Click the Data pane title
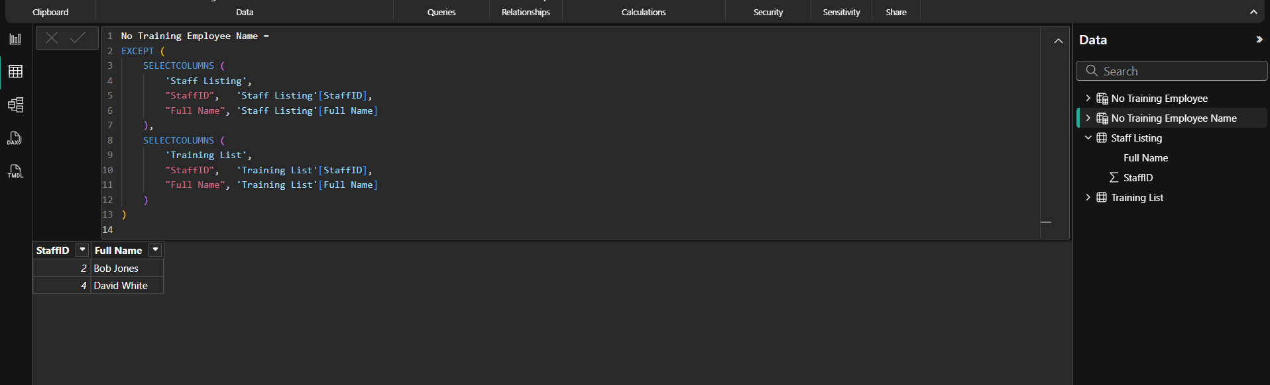The height and width of the screenshot is (385, 1270). (x=1093, y=40)
